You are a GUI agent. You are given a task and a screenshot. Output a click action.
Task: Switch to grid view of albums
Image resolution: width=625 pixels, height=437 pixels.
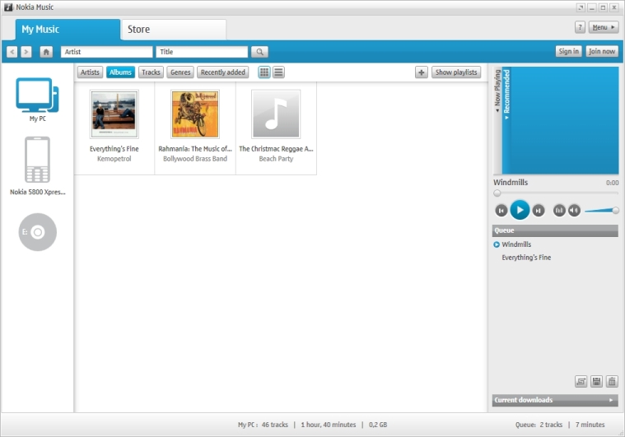tap(264, 72)
